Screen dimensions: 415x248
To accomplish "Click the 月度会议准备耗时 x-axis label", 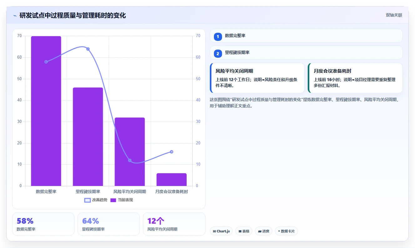I will tap(172, 192).
